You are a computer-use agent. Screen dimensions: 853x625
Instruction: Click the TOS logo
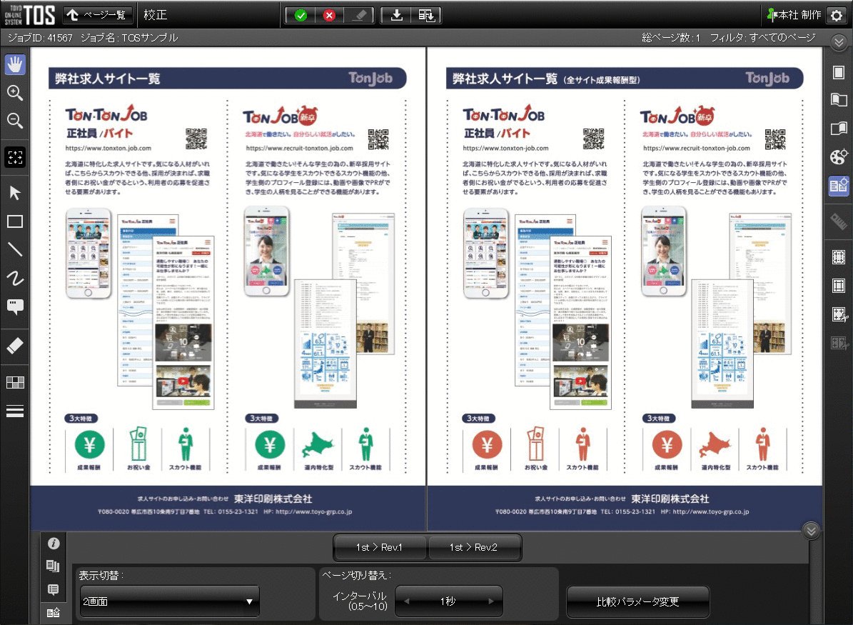point(30,15)
